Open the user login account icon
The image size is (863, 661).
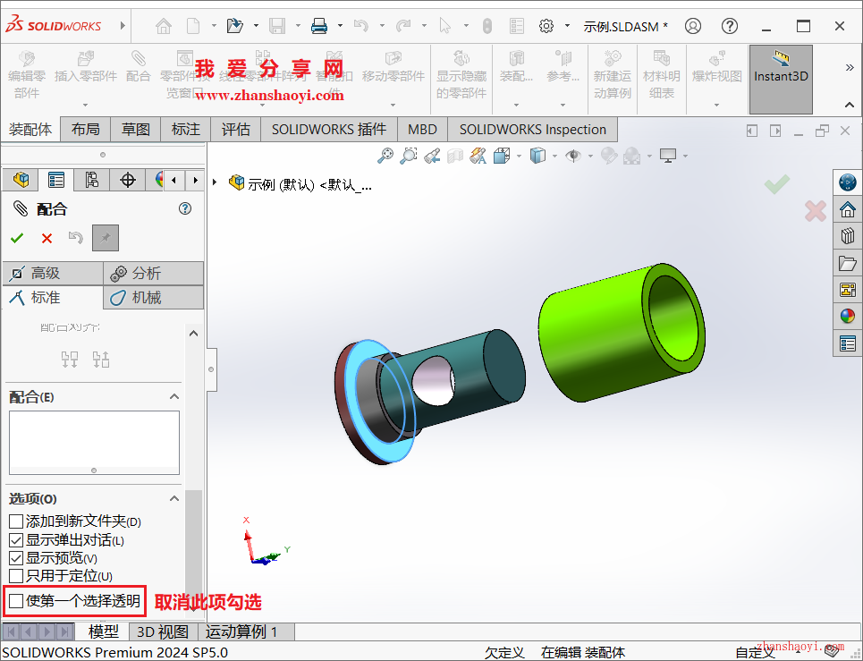point(693,26)
